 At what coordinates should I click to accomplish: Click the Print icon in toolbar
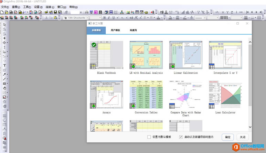(x=86, y=12)
